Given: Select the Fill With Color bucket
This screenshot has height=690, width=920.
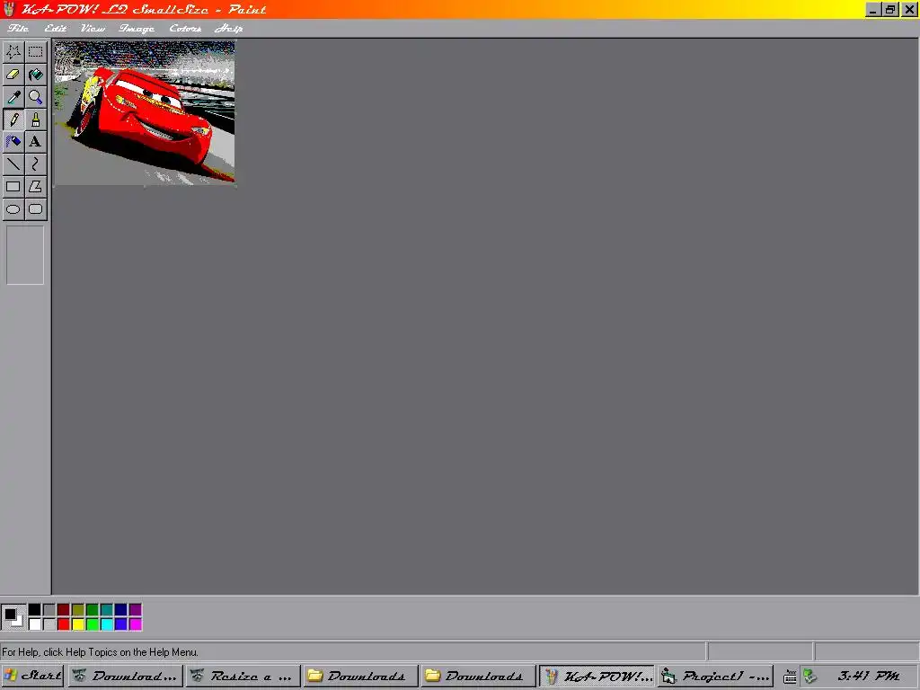Looking at the screenshot, I should point(36,75).
